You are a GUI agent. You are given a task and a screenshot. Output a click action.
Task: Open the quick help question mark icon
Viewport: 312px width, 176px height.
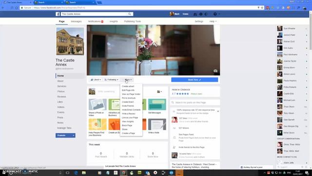tap(215, 14)
